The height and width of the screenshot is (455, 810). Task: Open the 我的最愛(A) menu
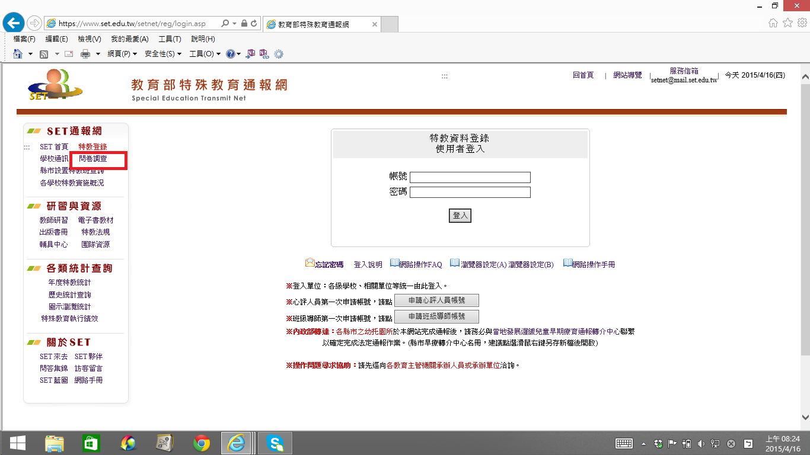pyautogui.click(x=129, y=39)
